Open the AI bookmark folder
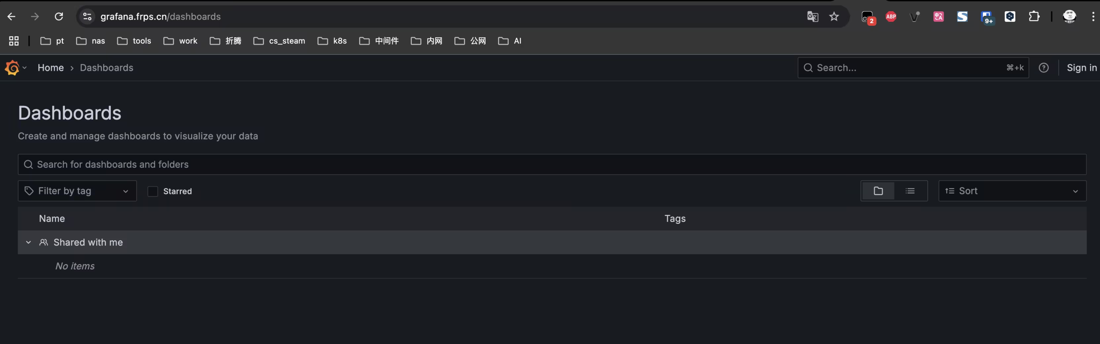The height and width of the screenshot is (344, 1100). click(x=510, y=41)
